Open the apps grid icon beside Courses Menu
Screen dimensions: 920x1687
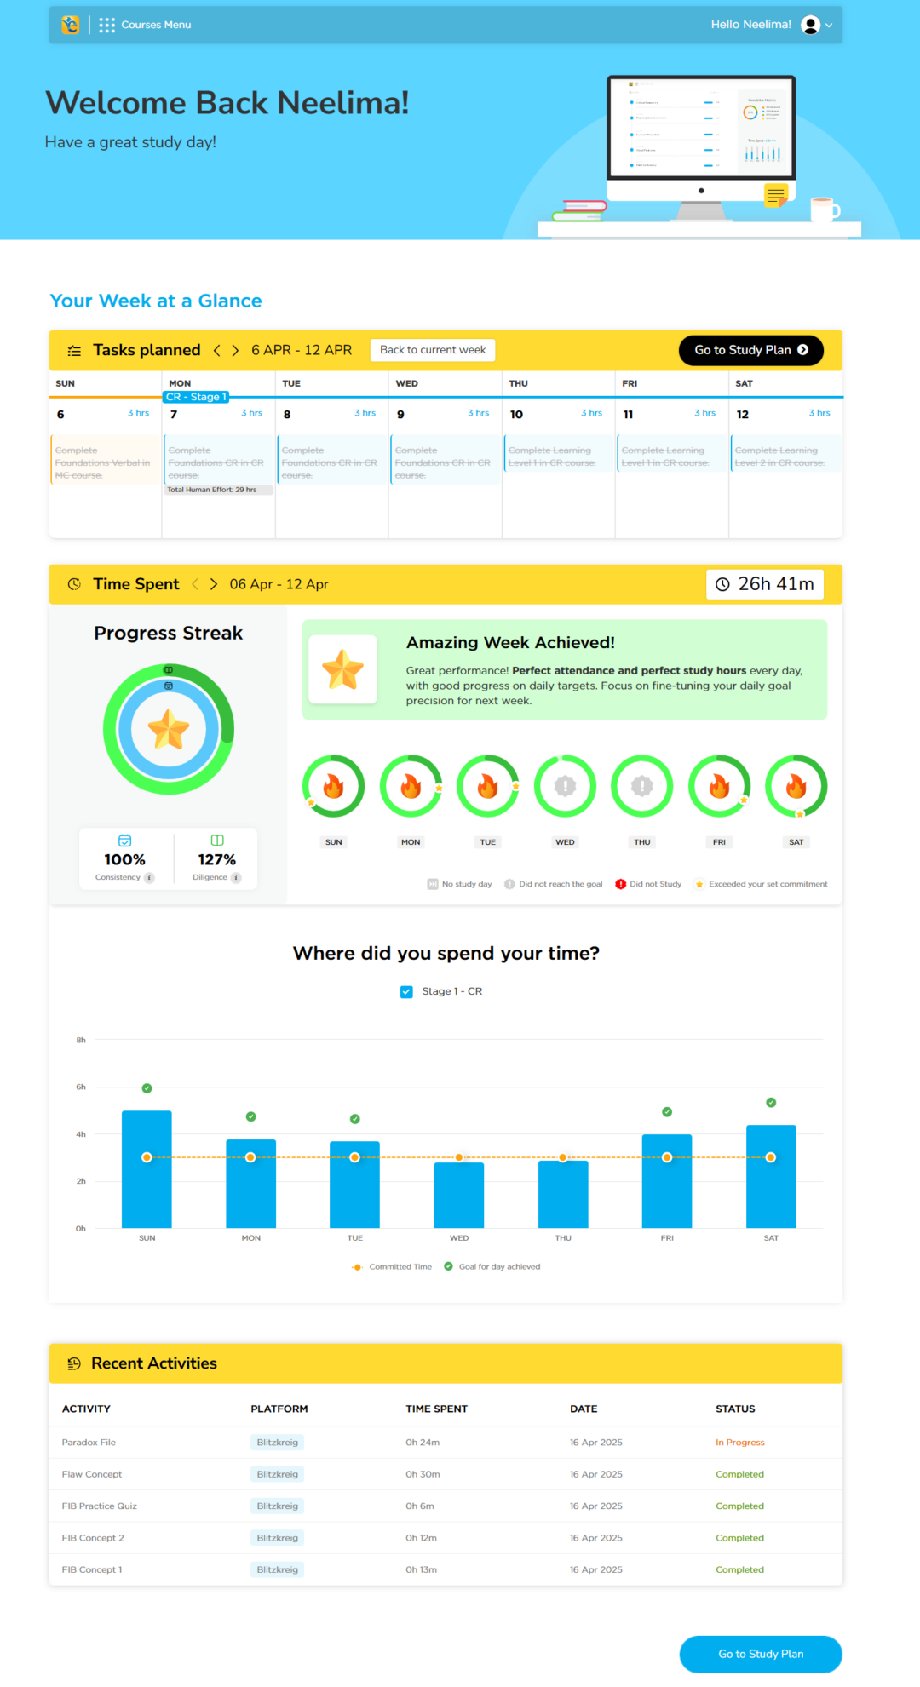pyautogui.click(x=106, y=24)
